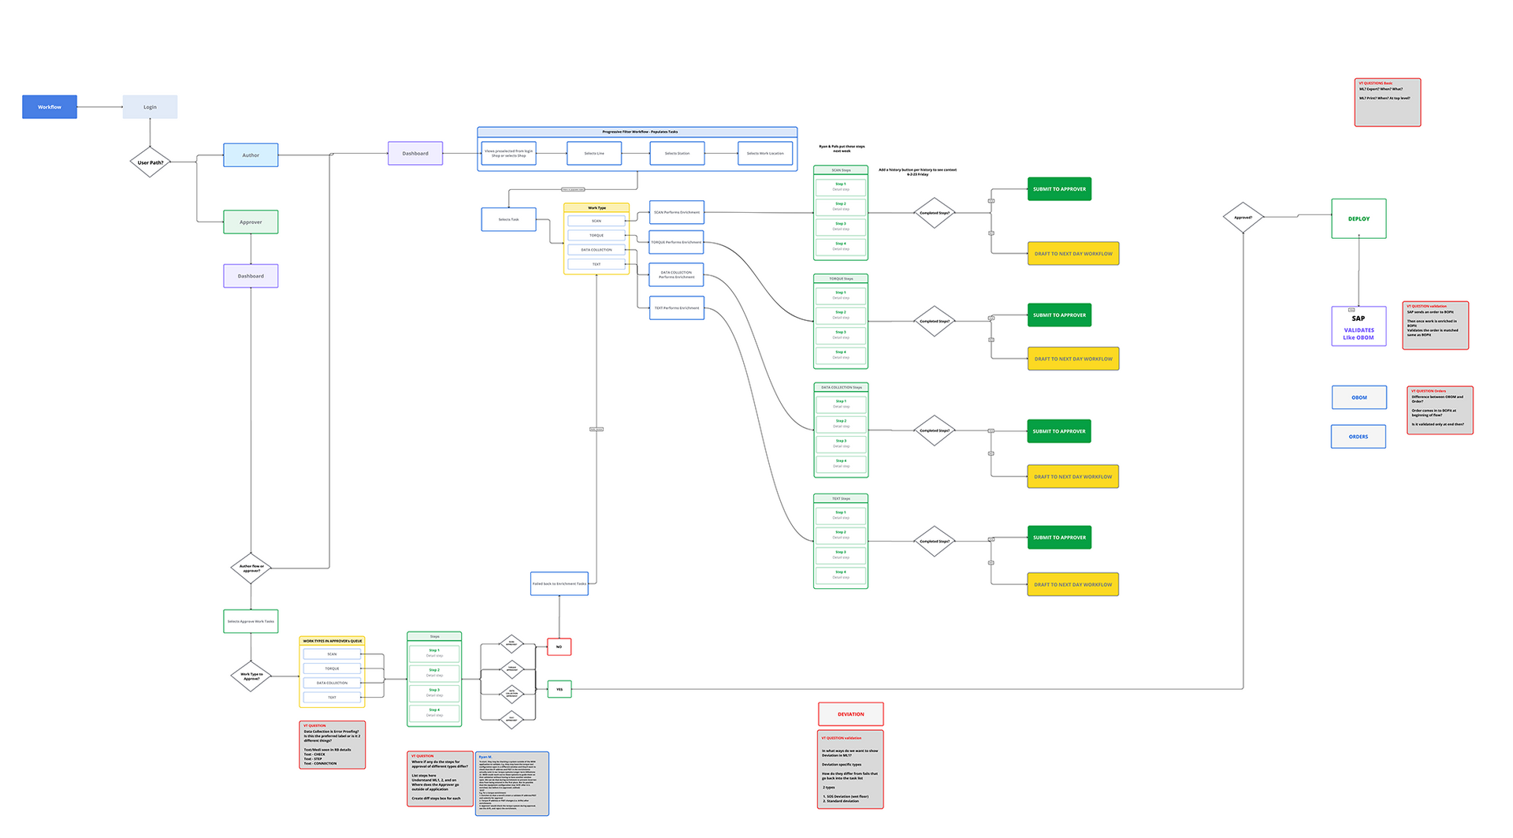Viewport: 1513px width, 838px height.
Task: Select the TEXT Steps container header
Action: pyautogui.click(x=841, y=498)
